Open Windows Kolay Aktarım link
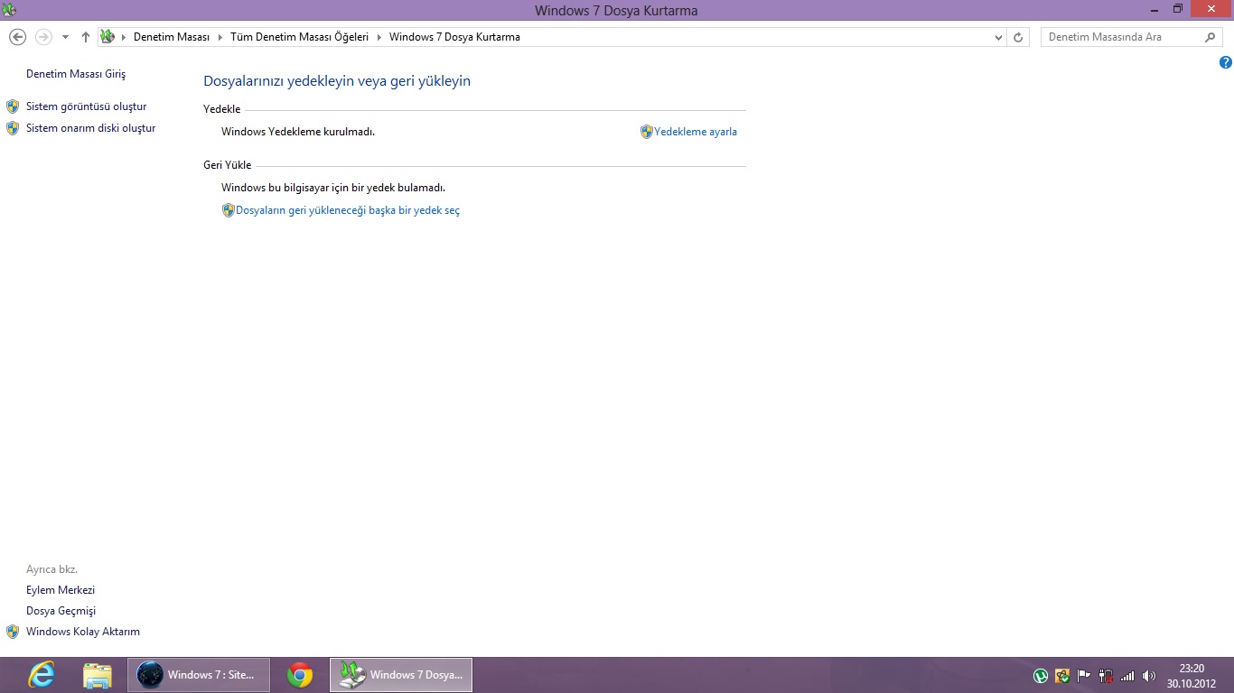This screenshot has width=1234, height=693. pos(83,632)
